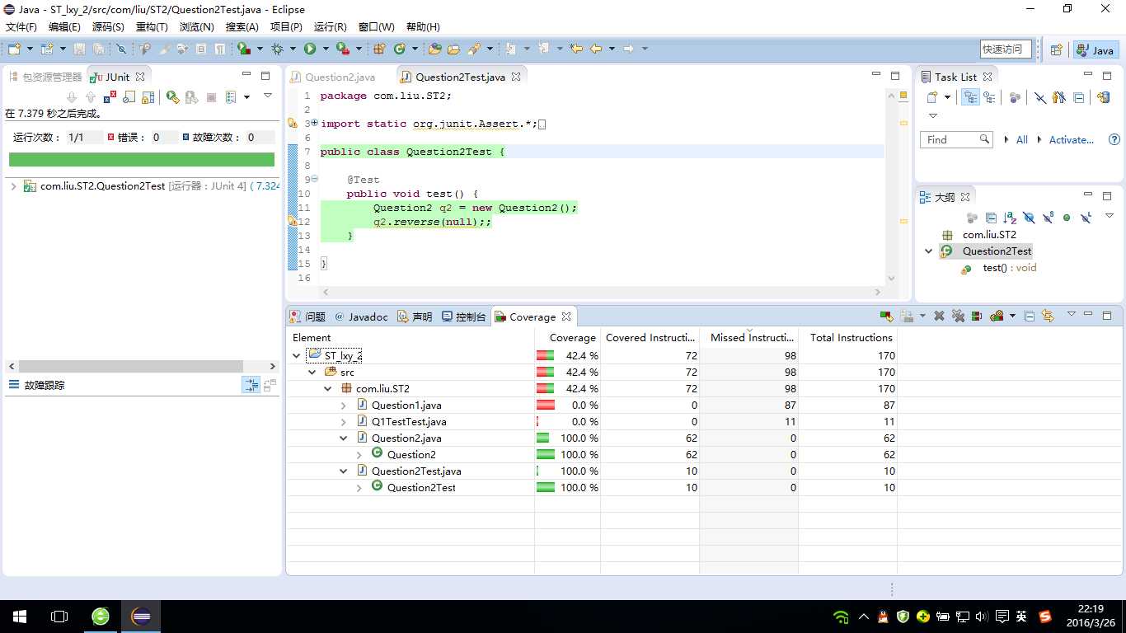Collapse ST_lxy_2 project in Coverage tree
The height and width of the screenshot is (633, 1126).
coord(297,356)
